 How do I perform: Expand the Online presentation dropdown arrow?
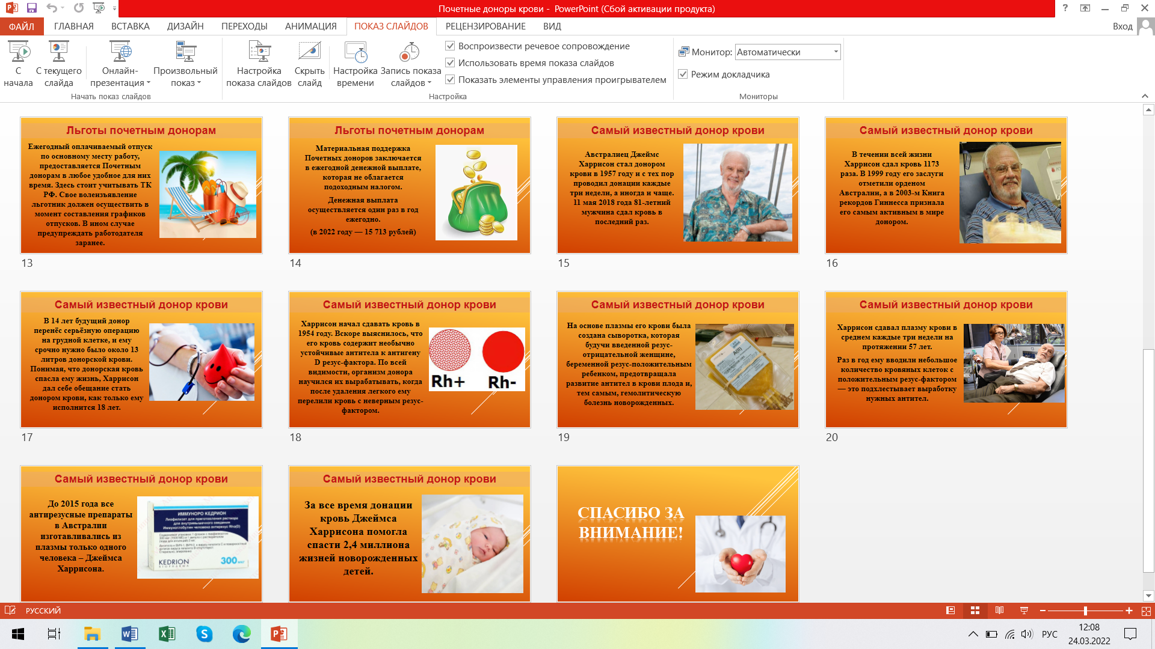click(x=149, y=83)
